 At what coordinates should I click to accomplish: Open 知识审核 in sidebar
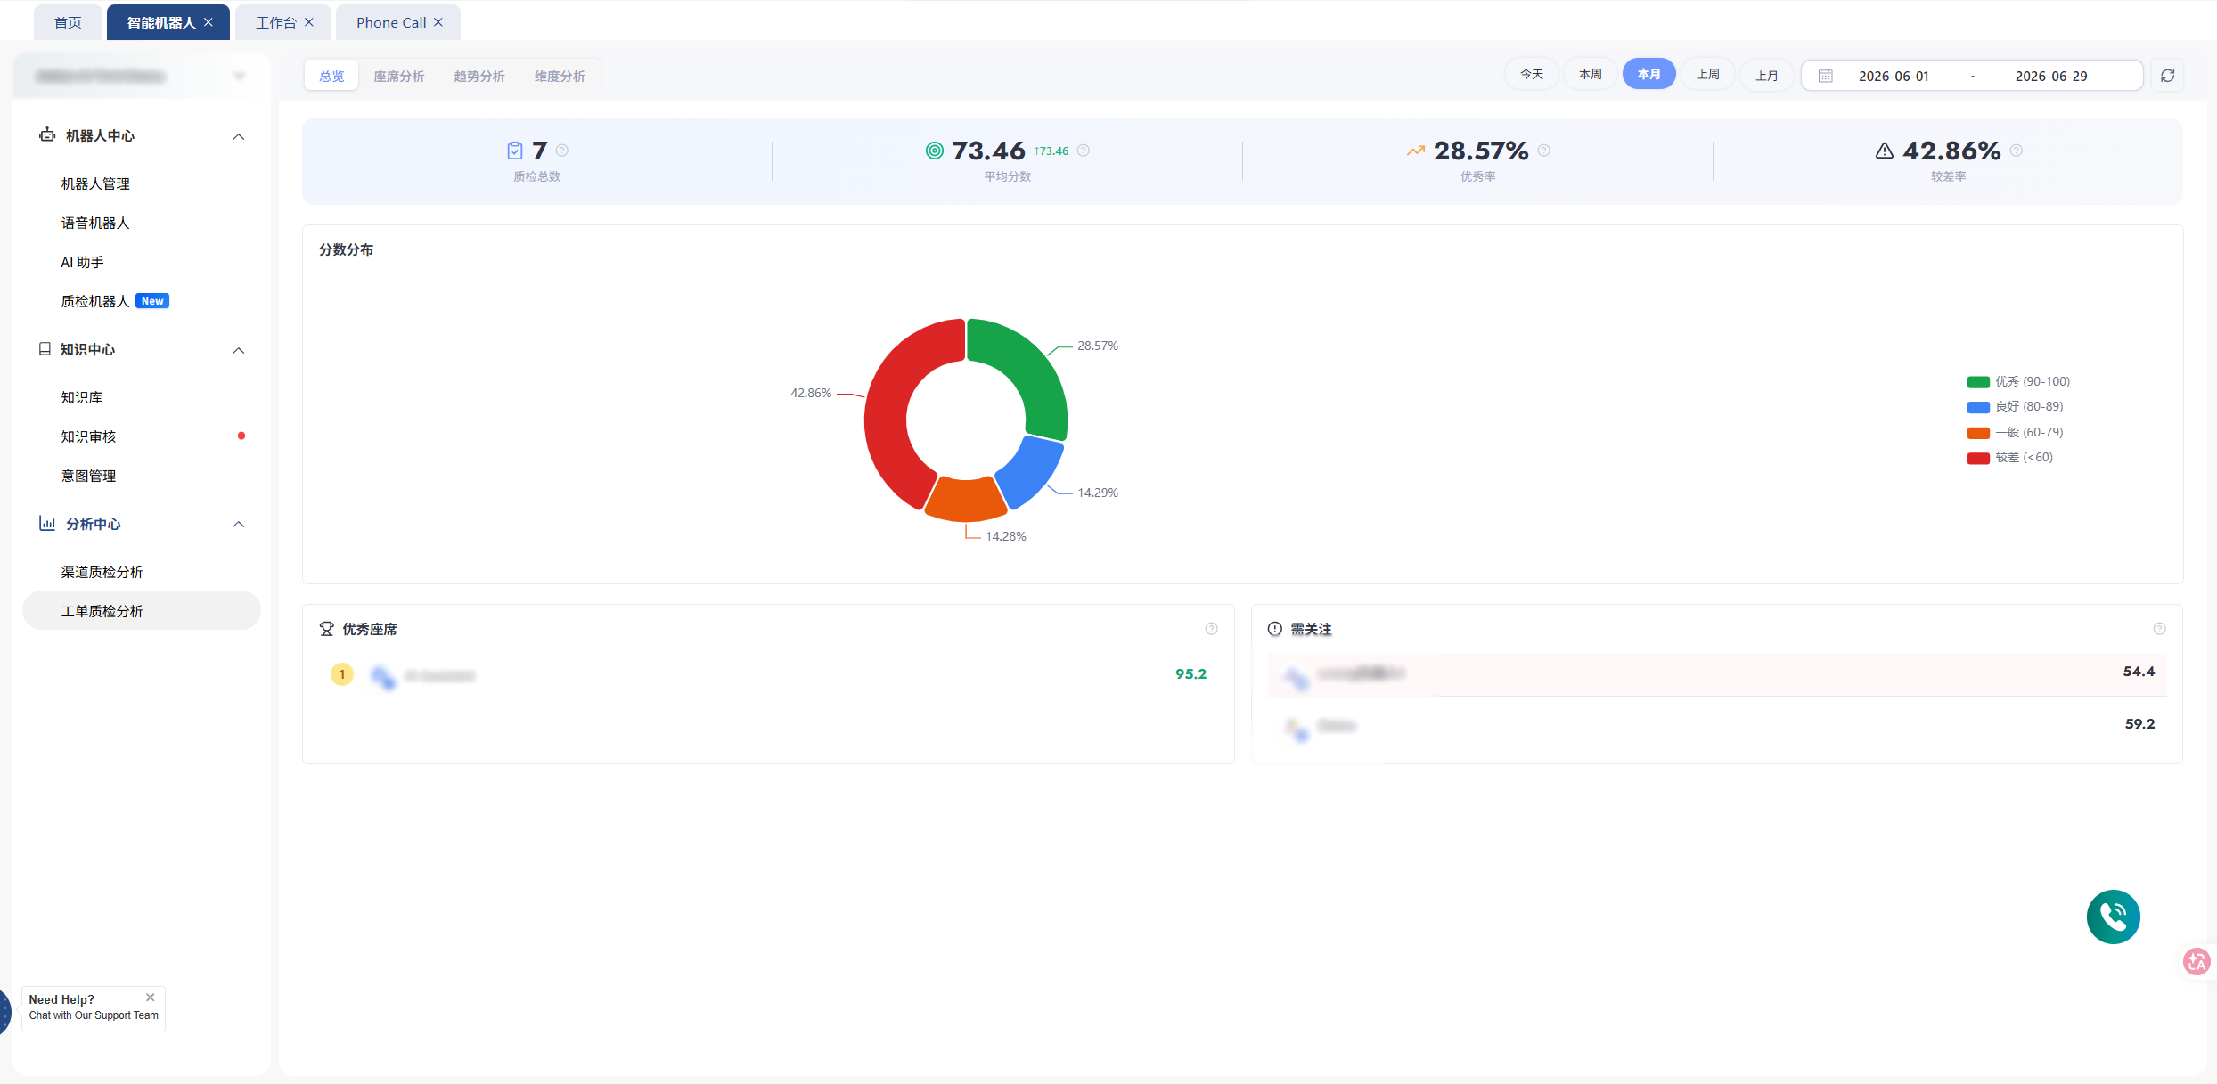click(x=88, y=436)
